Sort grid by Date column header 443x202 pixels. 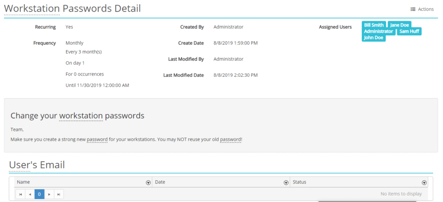(x=160, y=182)
